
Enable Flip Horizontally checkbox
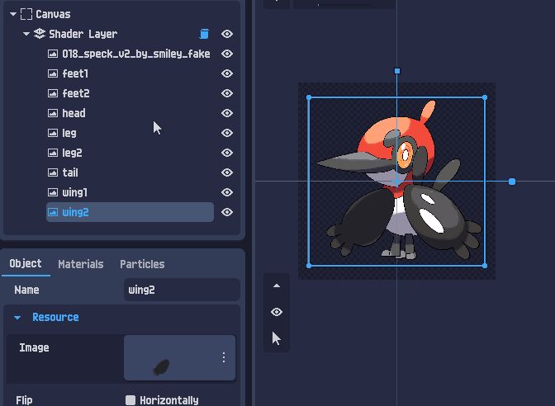pos(130,400)
